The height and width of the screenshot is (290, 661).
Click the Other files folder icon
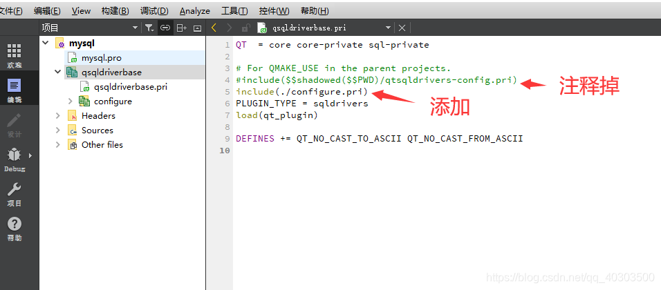(73, 145)
